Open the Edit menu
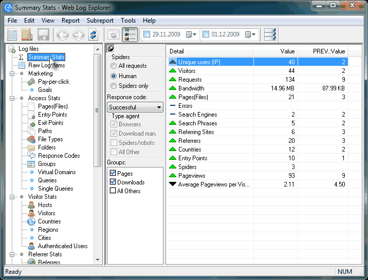368x280 pixels. [29, 21]
